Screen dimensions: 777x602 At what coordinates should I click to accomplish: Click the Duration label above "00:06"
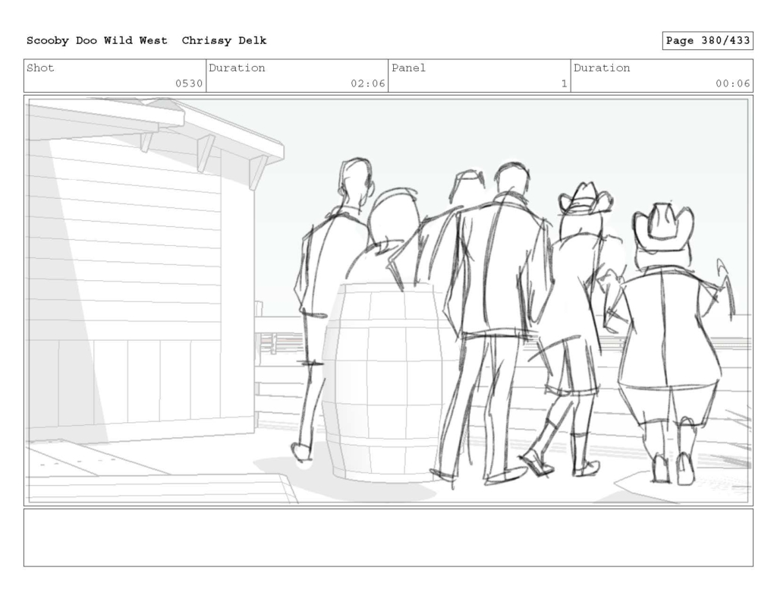click(x=602, y=68)
